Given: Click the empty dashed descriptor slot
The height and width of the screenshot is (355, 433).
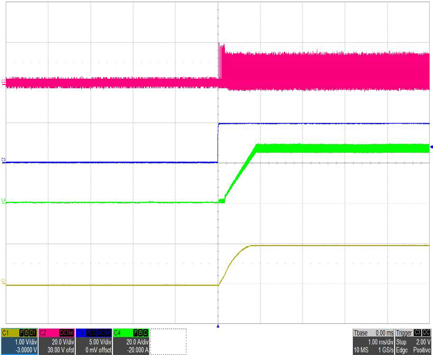Looking at the screenshot, I should pyautogui.click(x=168, y=341).
